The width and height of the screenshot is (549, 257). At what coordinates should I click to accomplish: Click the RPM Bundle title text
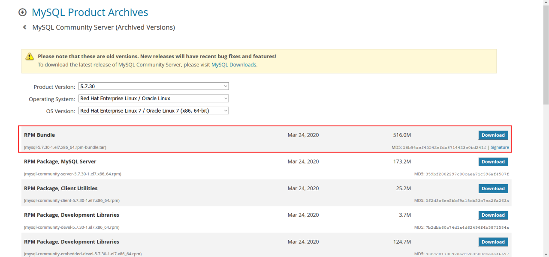tap(39, 135)
